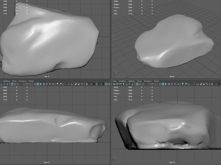The width and height of the screenshot is (221, 165).
Task: Click Gamma icon in front view toolbar
Action: point(97,84)
